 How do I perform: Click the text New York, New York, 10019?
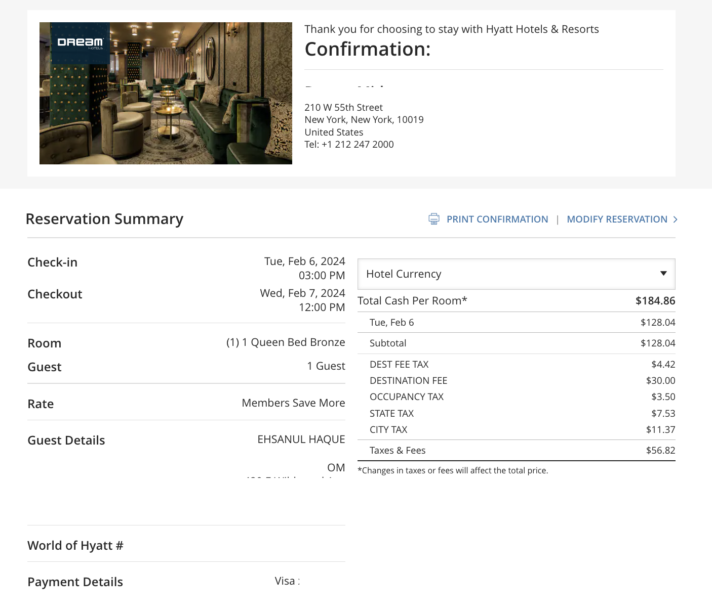364,120
